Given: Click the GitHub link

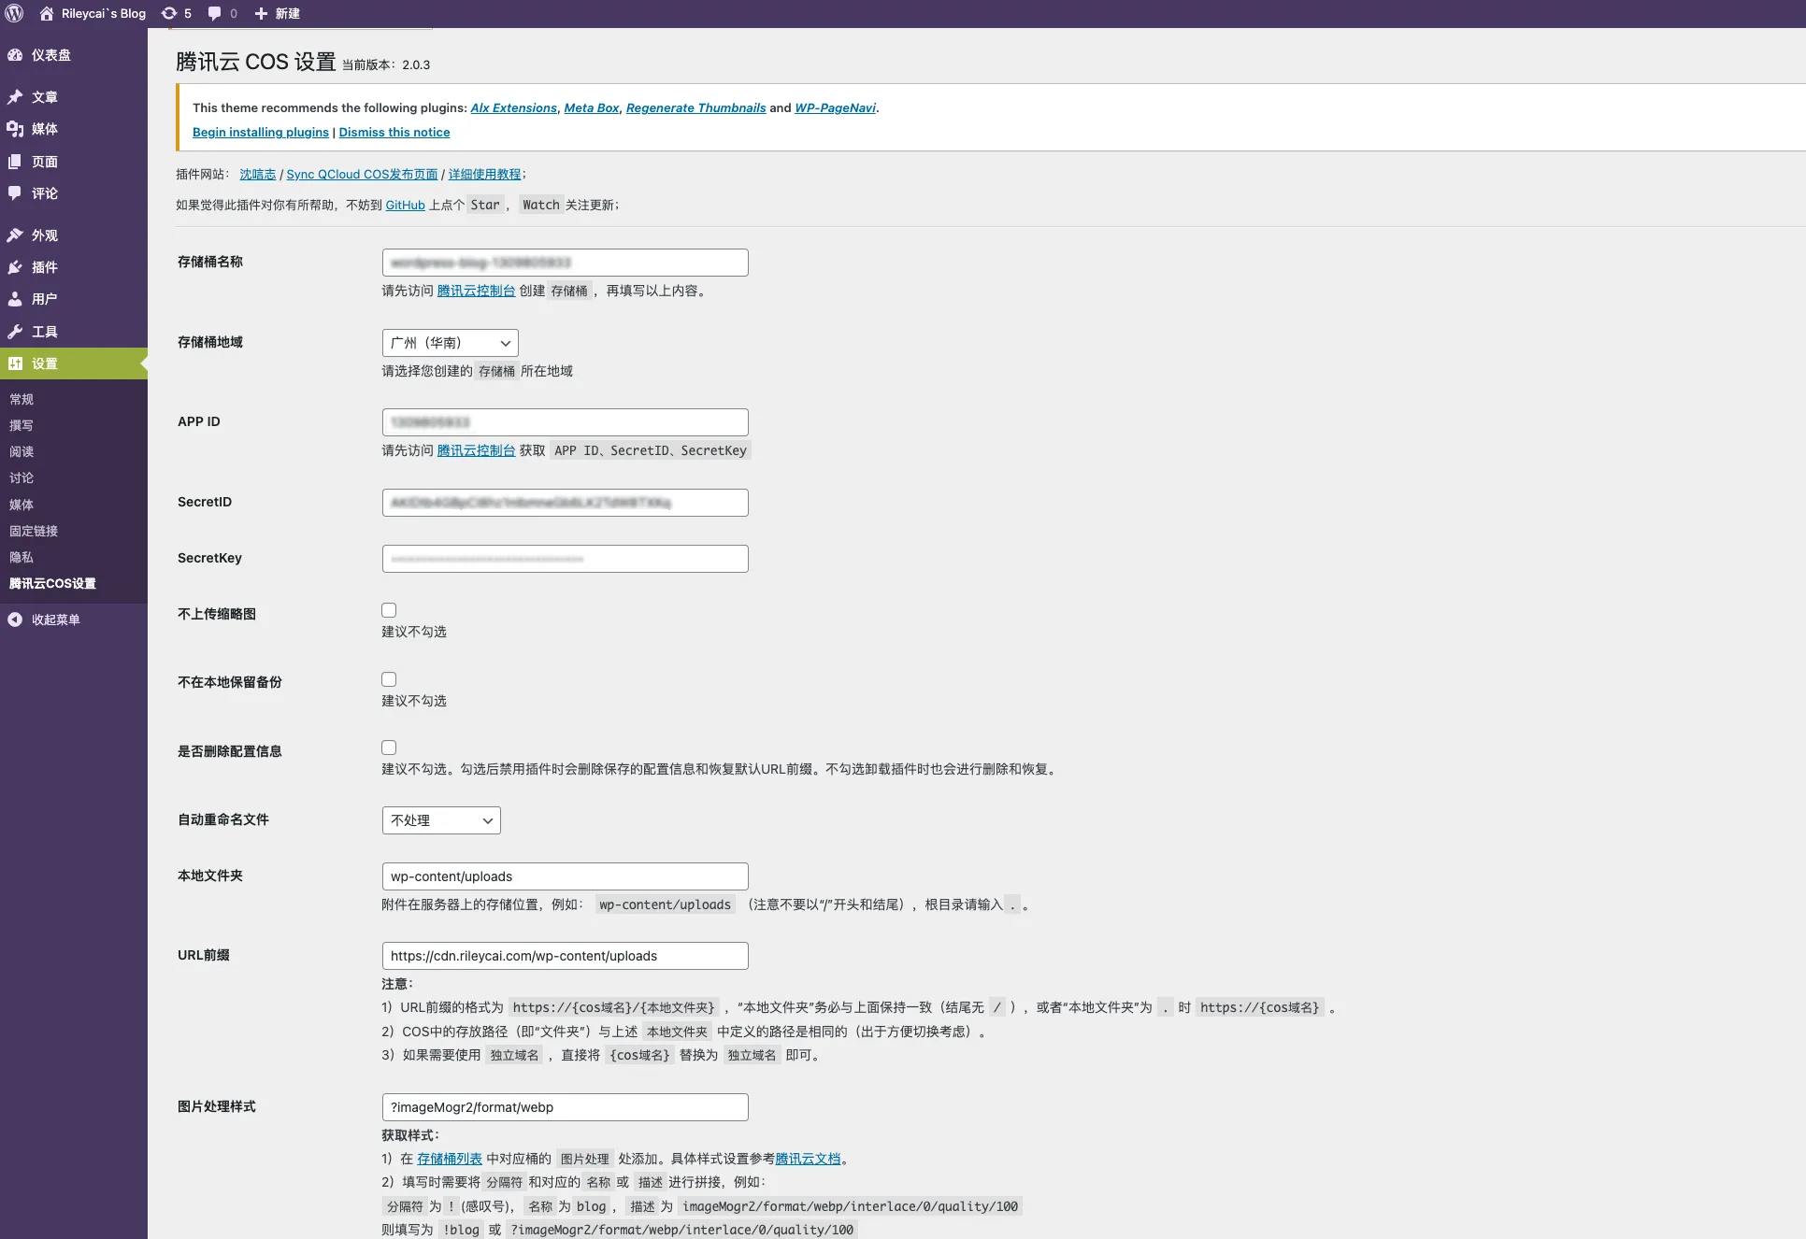Looking at the screenshot, I should tap(405, 205).
